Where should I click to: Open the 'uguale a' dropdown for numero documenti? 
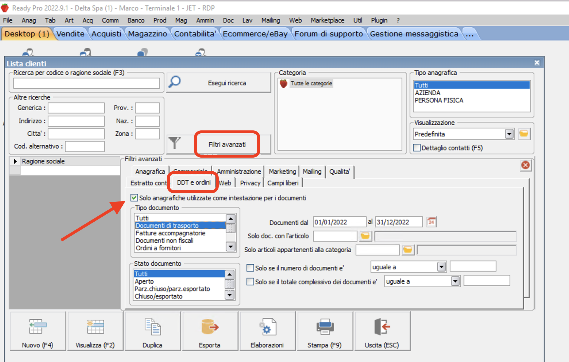click(x=441, y=267)
